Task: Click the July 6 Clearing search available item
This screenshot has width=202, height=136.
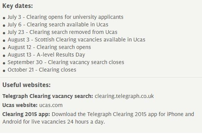Action: (x=58, y=25)
